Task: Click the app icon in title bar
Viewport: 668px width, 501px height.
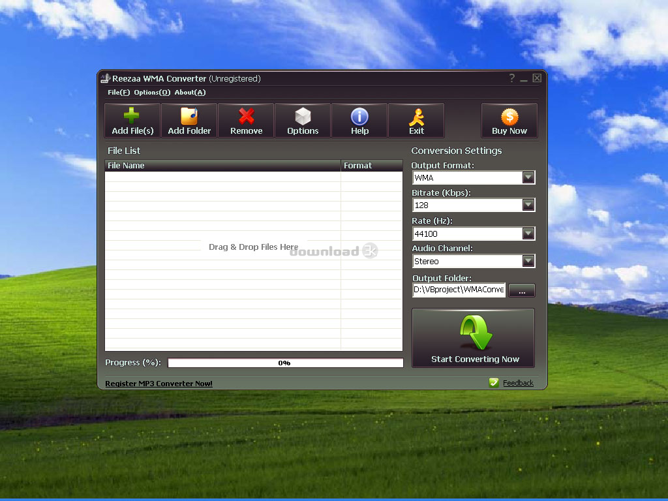Action: 105,78
